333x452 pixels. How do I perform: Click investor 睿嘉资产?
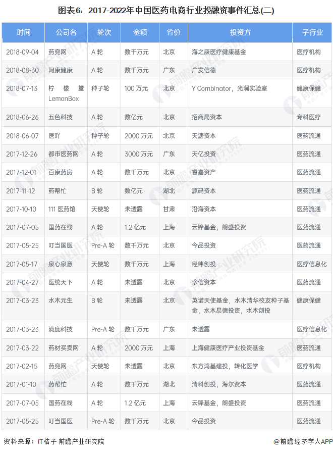pyautogui.click(x=204, y=172)
